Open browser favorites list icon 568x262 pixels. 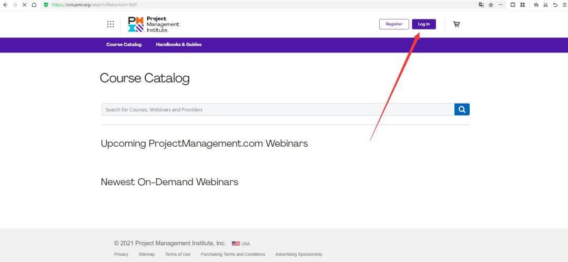tap(536, 5)
